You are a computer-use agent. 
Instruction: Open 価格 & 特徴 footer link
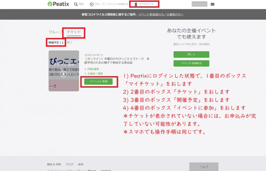click(54, 164)
